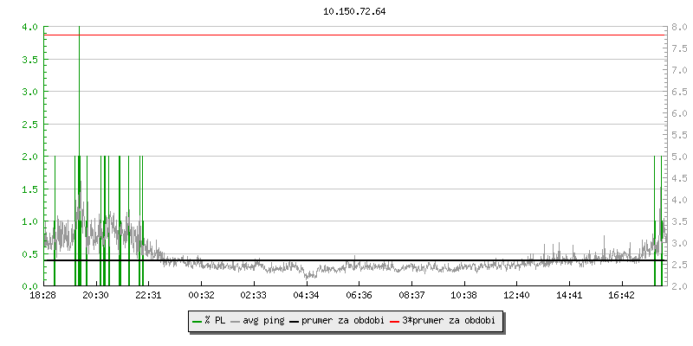Click the 16:42 x-axis time label
Image resolution: width=693 pixels, height=346 pixels.
[622, 296]
